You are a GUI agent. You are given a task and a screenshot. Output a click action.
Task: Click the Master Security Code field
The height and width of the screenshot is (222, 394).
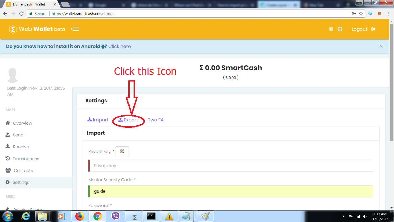click(x=231, y=191)
